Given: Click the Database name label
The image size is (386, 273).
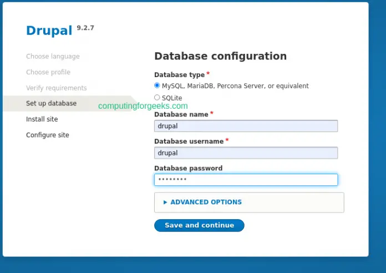Looking at the screenshot, I should point(181,114).
